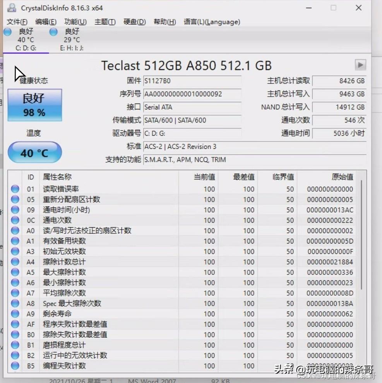The width and height of the screenshot is (382, 383).
Task: Click raw value 000000000062
Action: (x=330, y=314)
